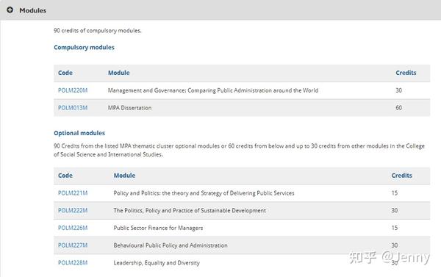Open the POLM226M module link

(73, 228)
